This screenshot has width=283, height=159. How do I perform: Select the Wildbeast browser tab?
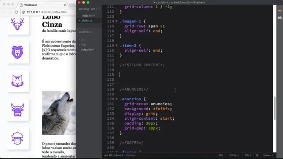point(42,5)
